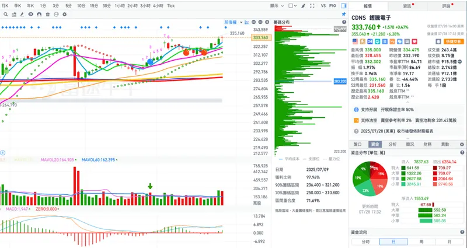Image resolution: width=467 pixels, height=248 pixels.
Task: Pin the chart with the blue pin icon
Action: click(343, 14)
